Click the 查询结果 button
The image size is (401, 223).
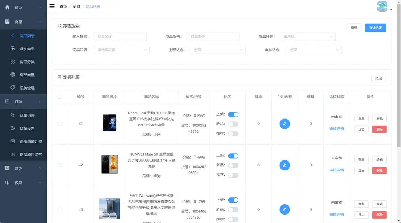[x=375, y=28]
